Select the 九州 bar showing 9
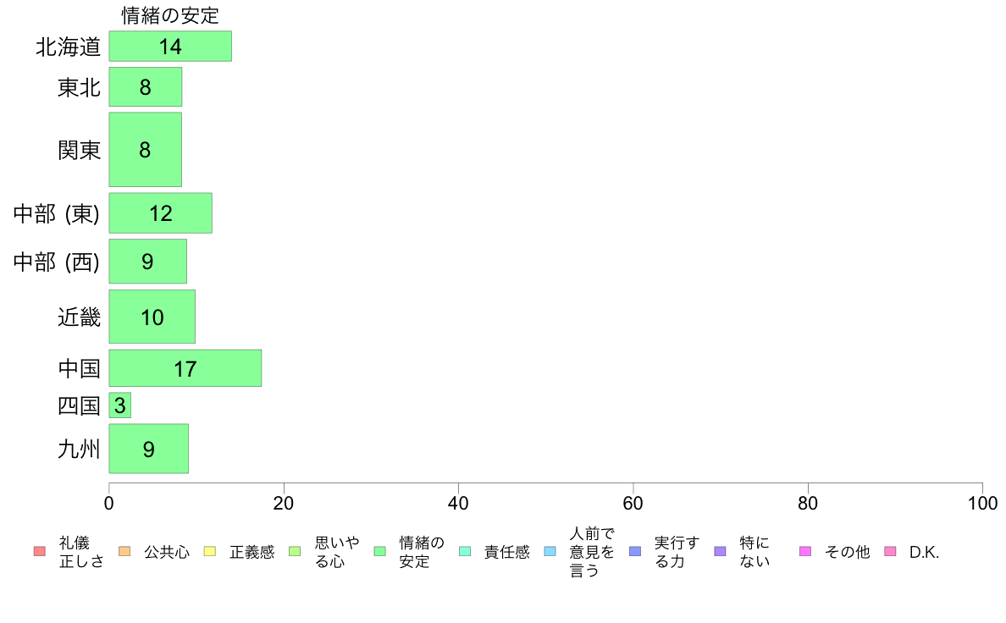 pyautogui.click(x=149, y=449)
